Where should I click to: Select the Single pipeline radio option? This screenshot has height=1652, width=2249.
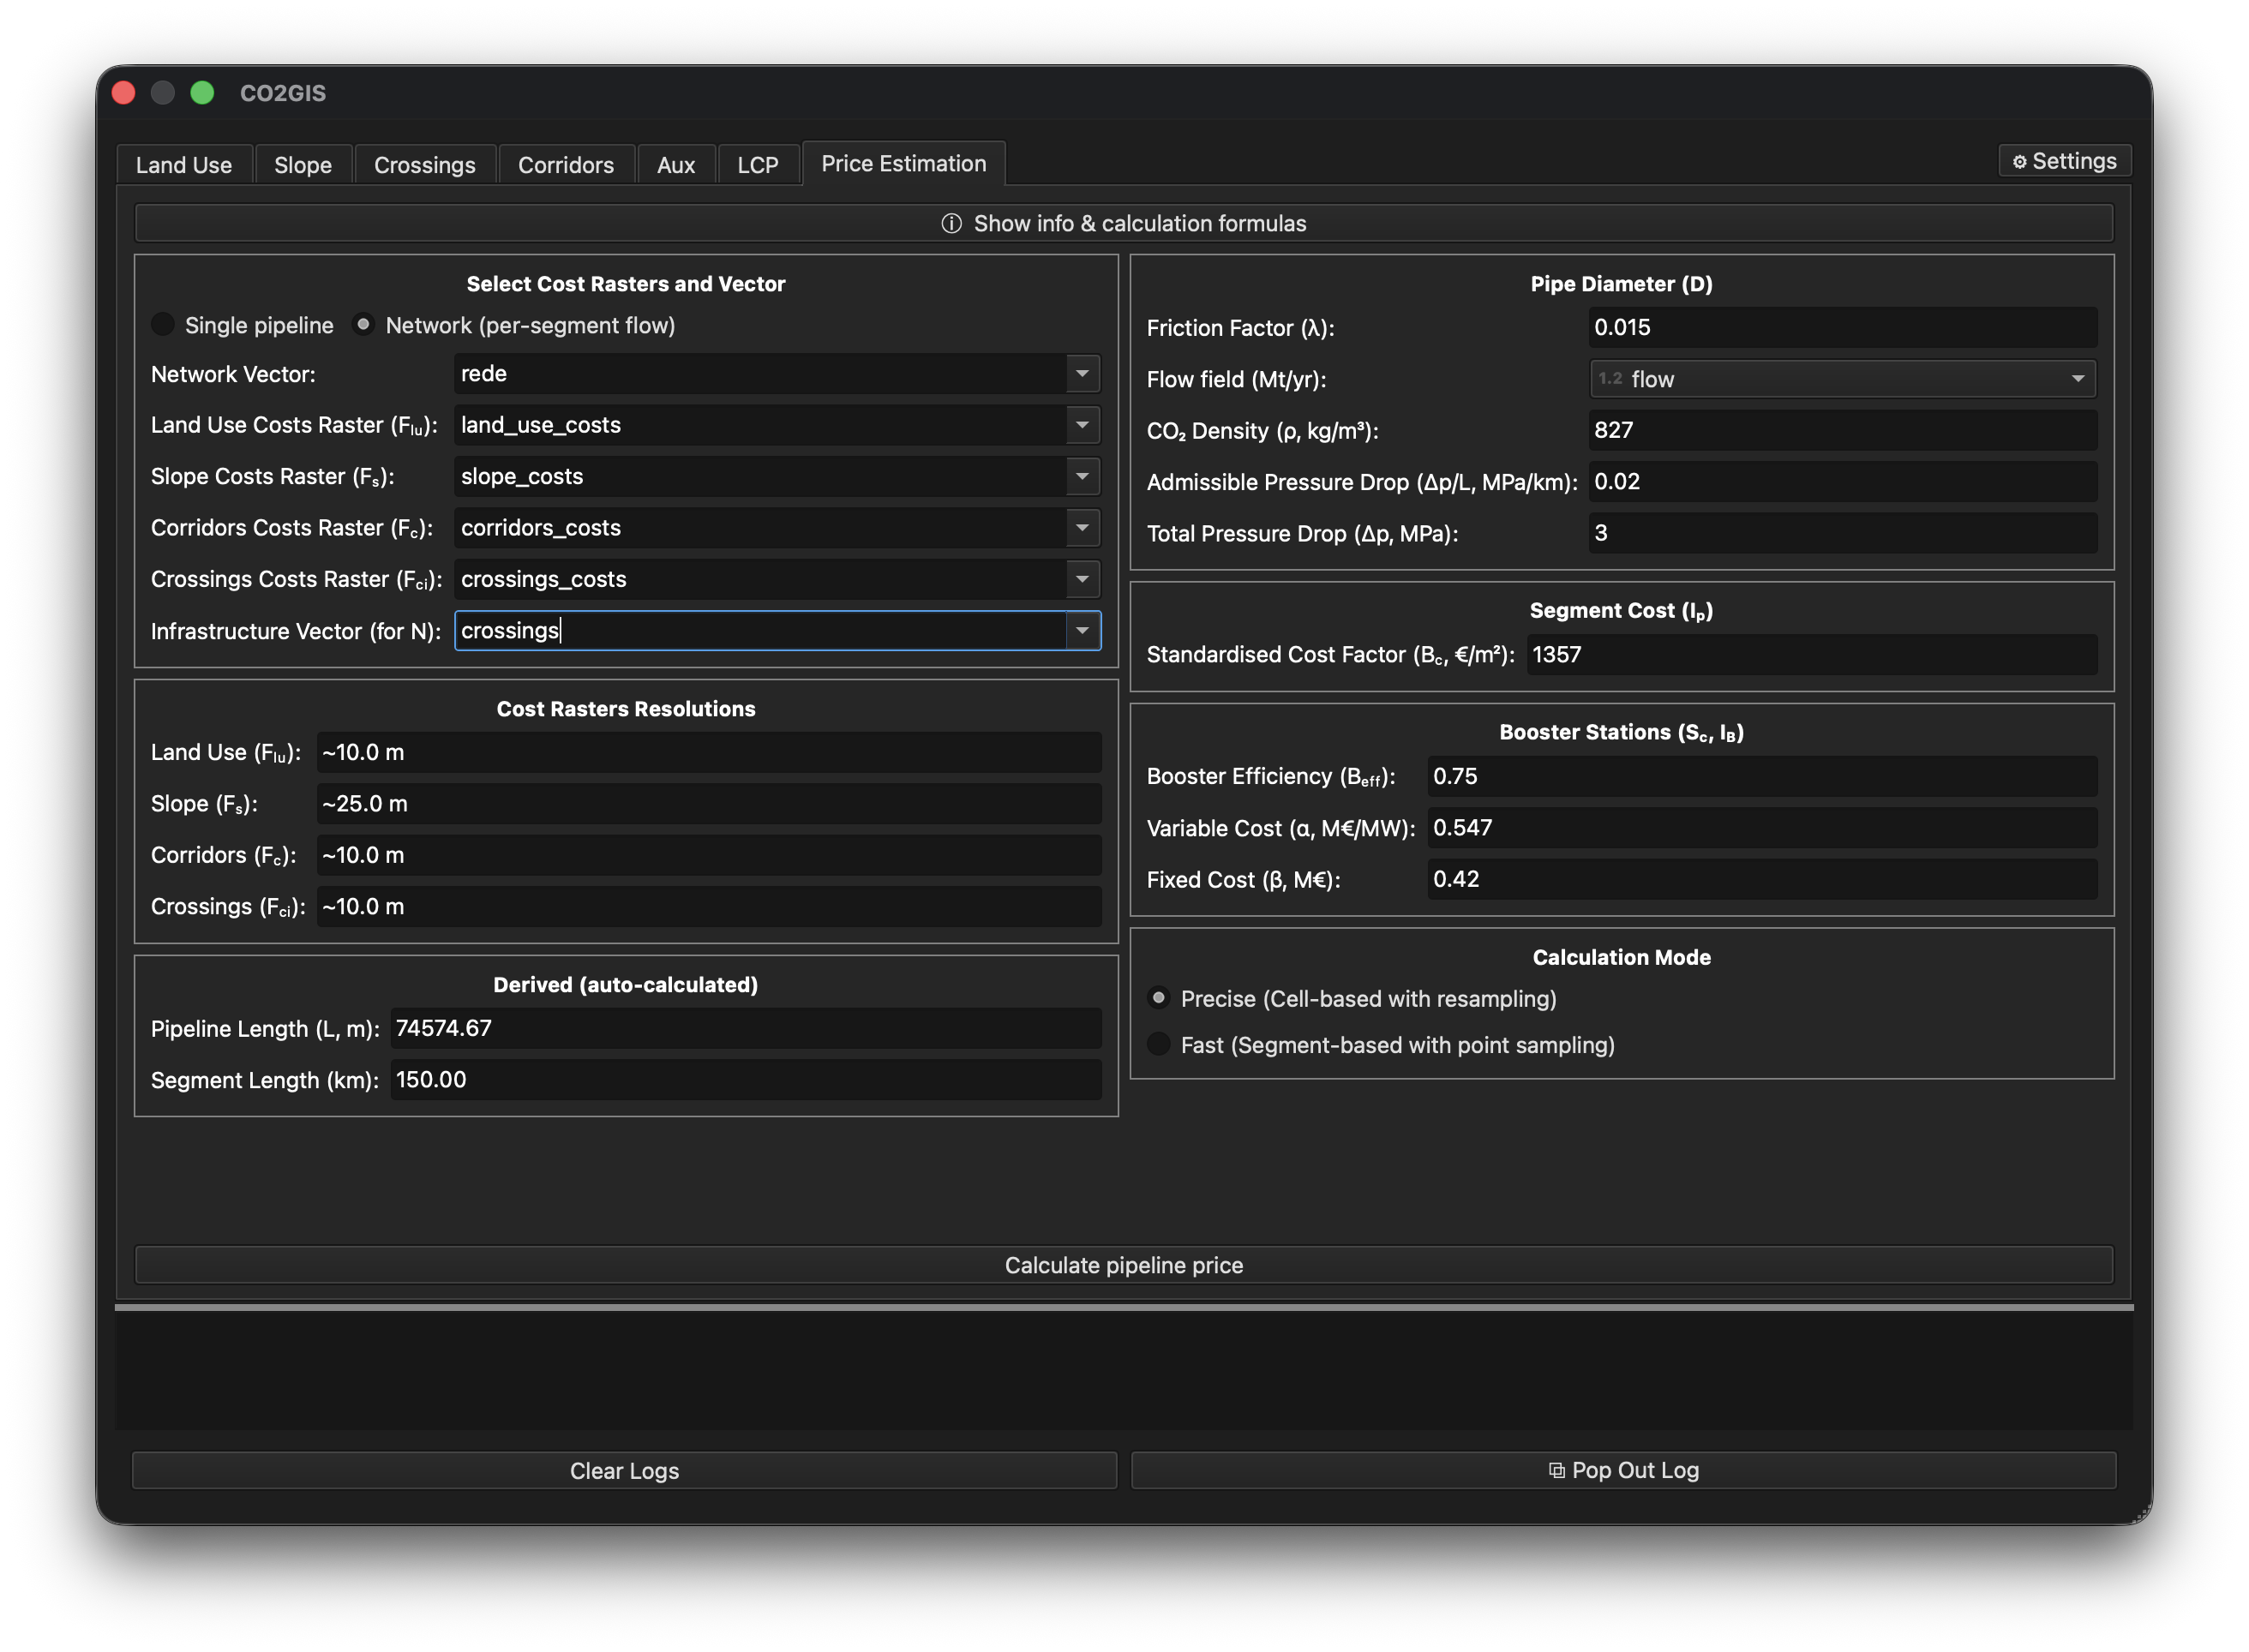point(163,325)
